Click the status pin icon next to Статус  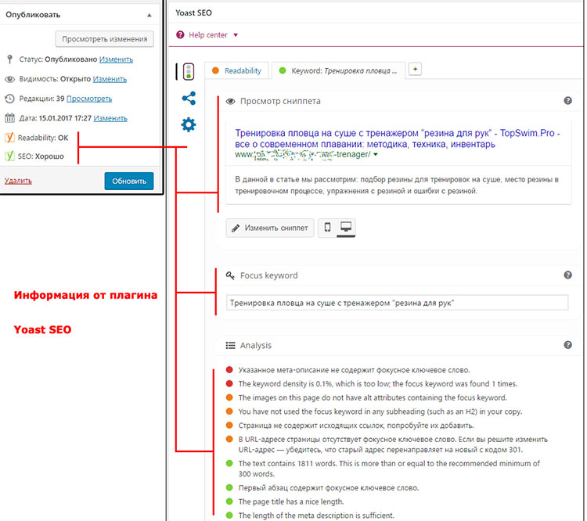(x=10, y=59)
